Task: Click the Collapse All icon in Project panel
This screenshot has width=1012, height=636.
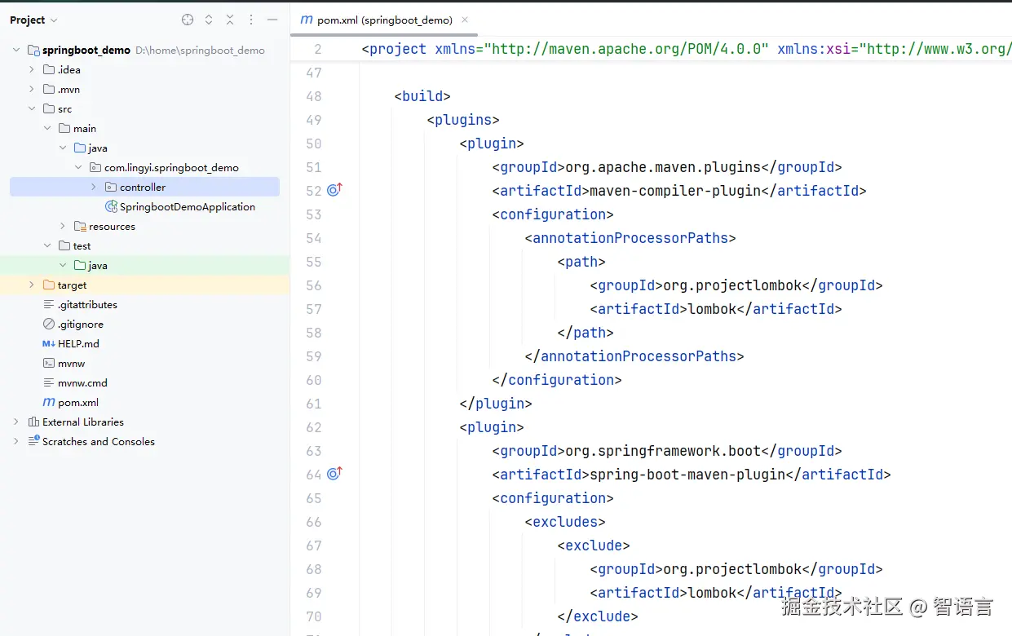Action: 230,20
